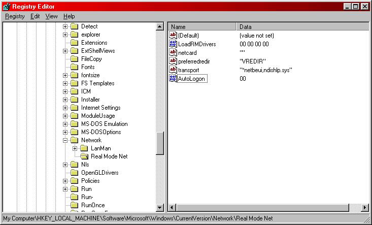Viewport: 372px width, 225px height.
Task: Select the preferredredir value name
Action: (x=194, y=61)
